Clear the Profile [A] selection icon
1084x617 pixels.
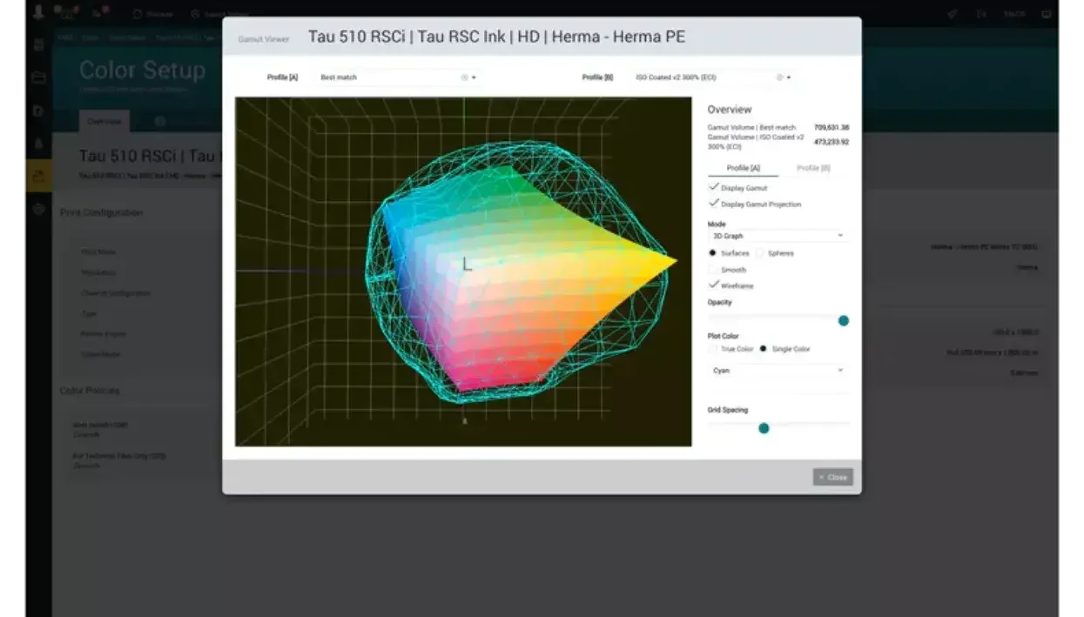point(464,77)
